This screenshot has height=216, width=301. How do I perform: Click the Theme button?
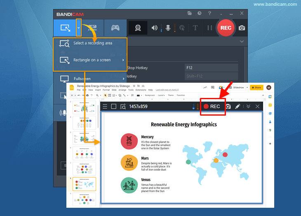(x=171, y=95)
